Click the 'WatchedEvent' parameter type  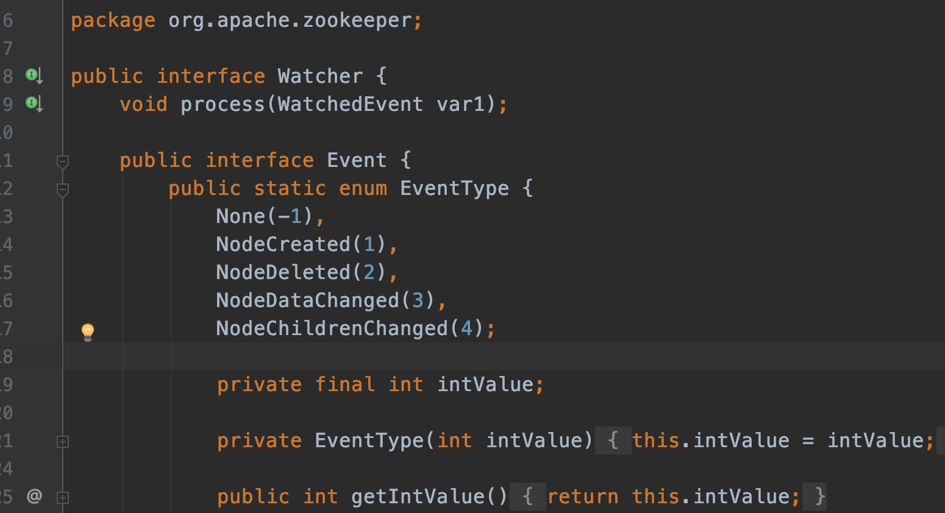(351, 104)
